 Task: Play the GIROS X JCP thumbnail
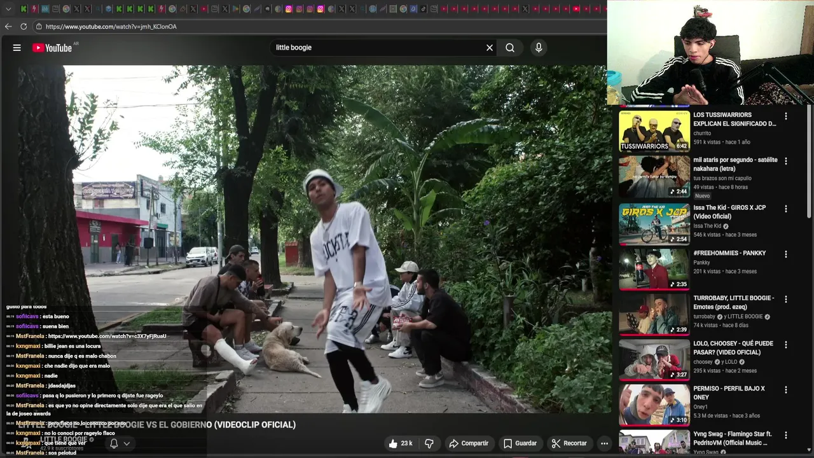click(654, 224)
